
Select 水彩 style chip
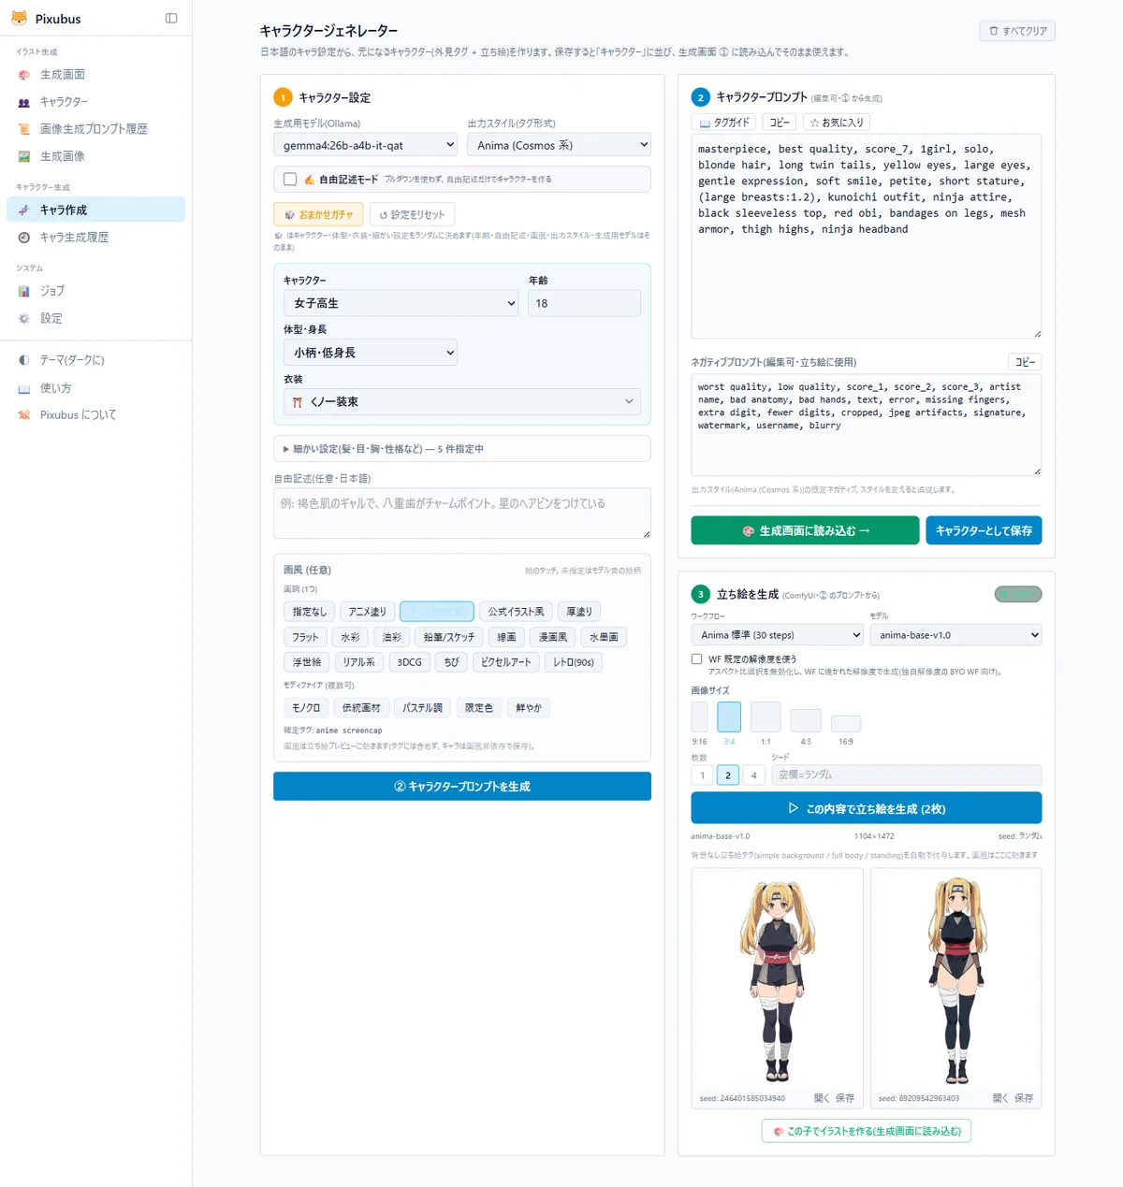coord(350,637)
